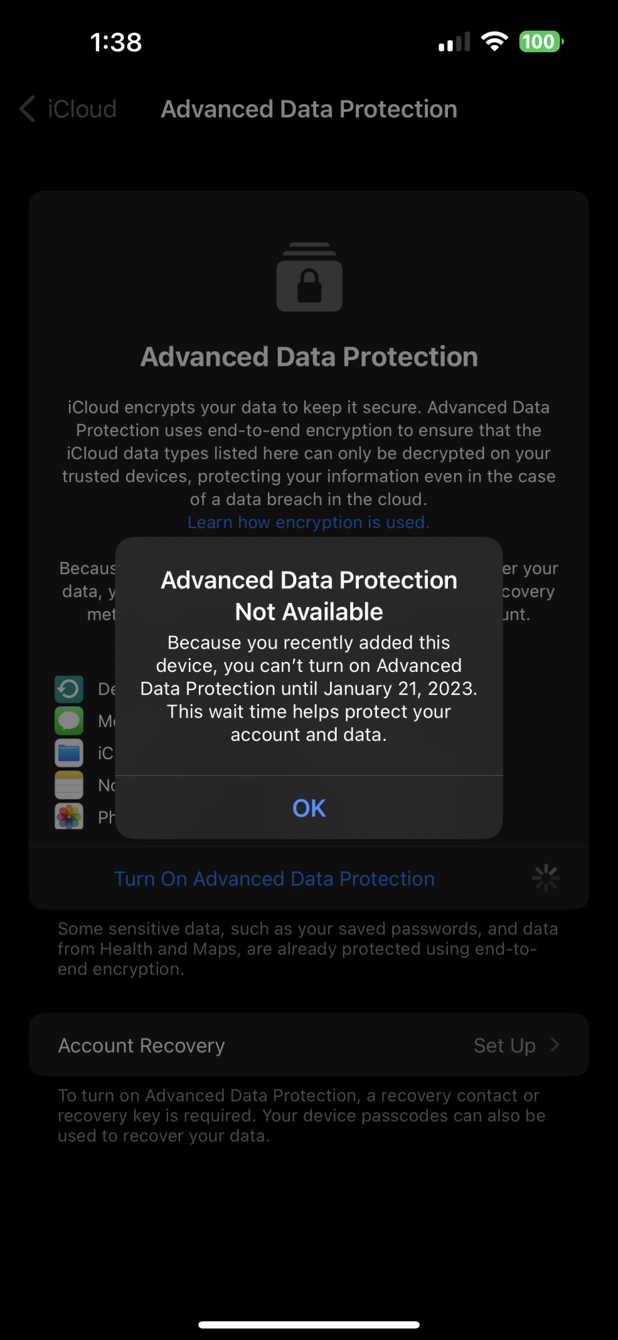618x1340 pixels.
Task: Tap the loading spinner indicator
Action: pyautogui.click(x=546, y=878)
